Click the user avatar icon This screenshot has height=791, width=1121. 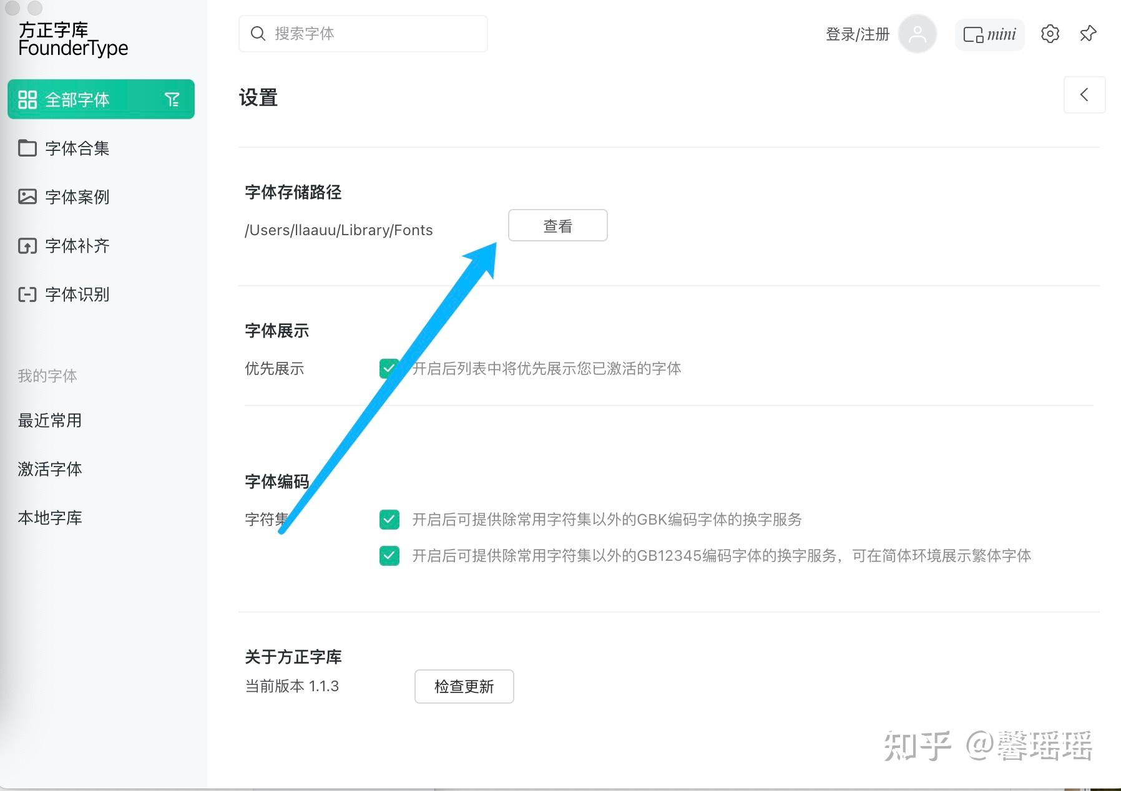pos(917,34)
